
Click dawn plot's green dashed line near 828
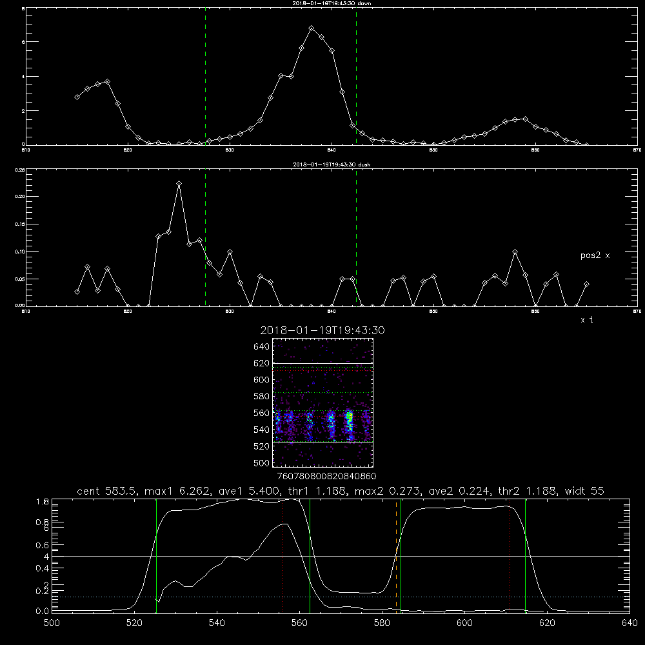pyautogui.click(x=205, y=76)
